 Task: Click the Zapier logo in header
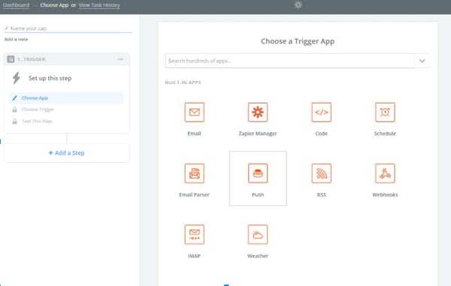click(298, 5)
